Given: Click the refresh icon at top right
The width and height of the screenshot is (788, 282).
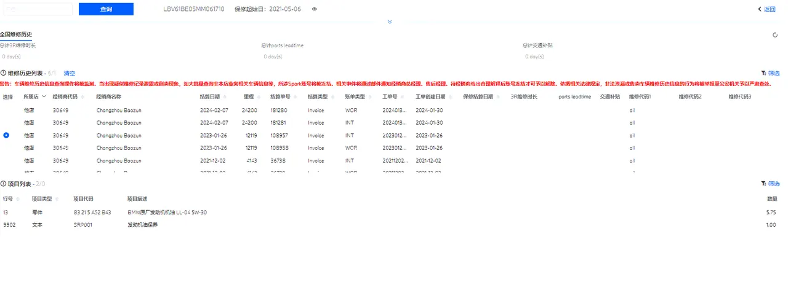Looking at the screenshot, I should pyautogui.click(x=775, y=35).
